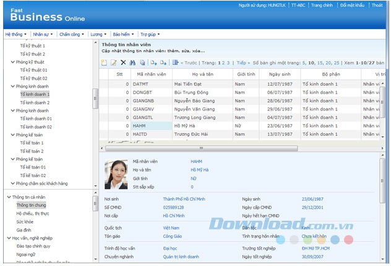
Task: Expand or collapse Học vấn, nghề nghiệp
Action: (9, 238)
